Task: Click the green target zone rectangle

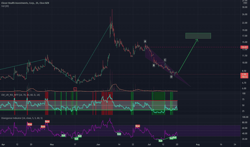Action: tap(198, 36)
